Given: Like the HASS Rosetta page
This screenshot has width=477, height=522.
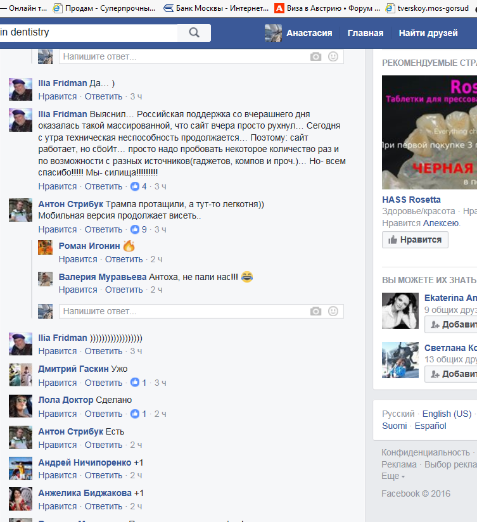Looking at the screenshot, I should click(x=415, y=240).
